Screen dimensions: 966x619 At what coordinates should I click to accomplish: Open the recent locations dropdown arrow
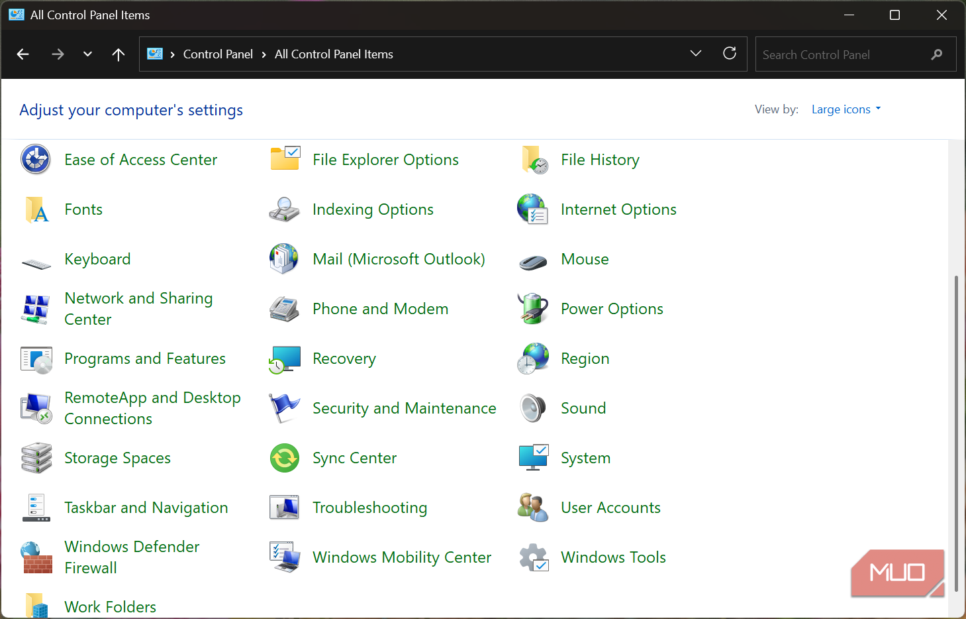click(x=87, y=54)
